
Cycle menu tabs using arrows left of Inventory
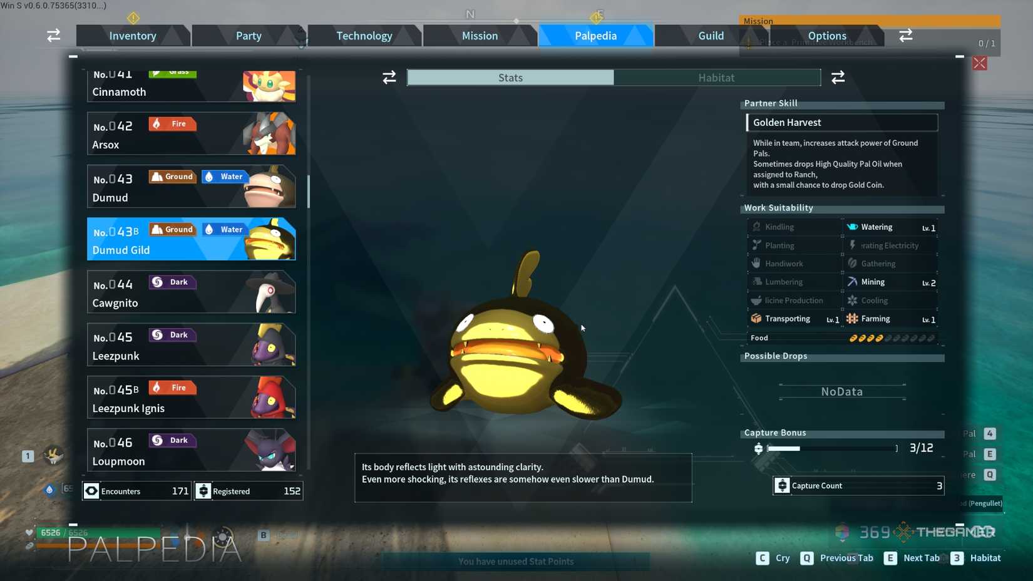coord(54,36)
